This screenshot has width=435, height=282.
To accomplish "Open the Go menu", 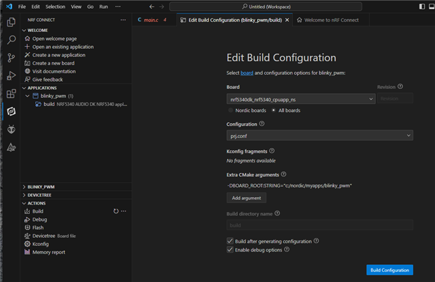I will (x=90, y=7).
